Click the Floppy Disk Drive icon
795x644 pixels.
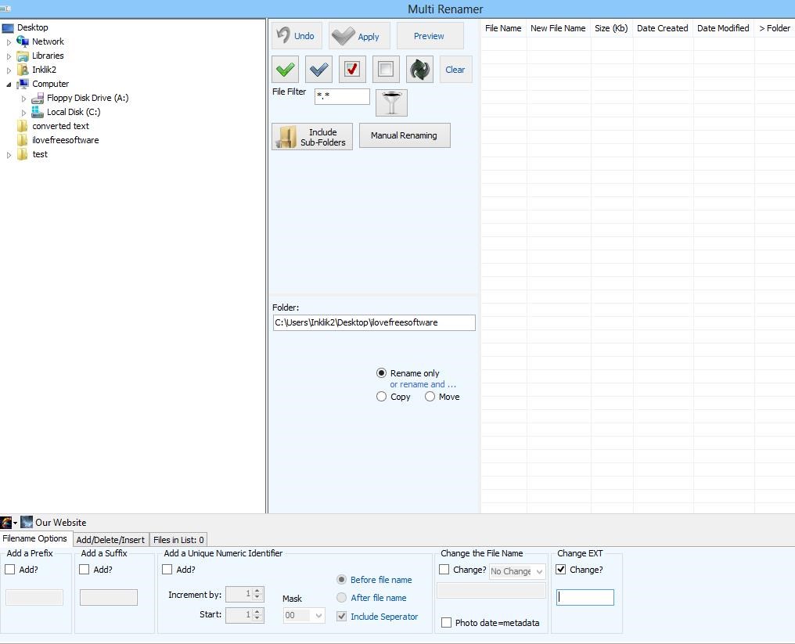click(37, 98)
